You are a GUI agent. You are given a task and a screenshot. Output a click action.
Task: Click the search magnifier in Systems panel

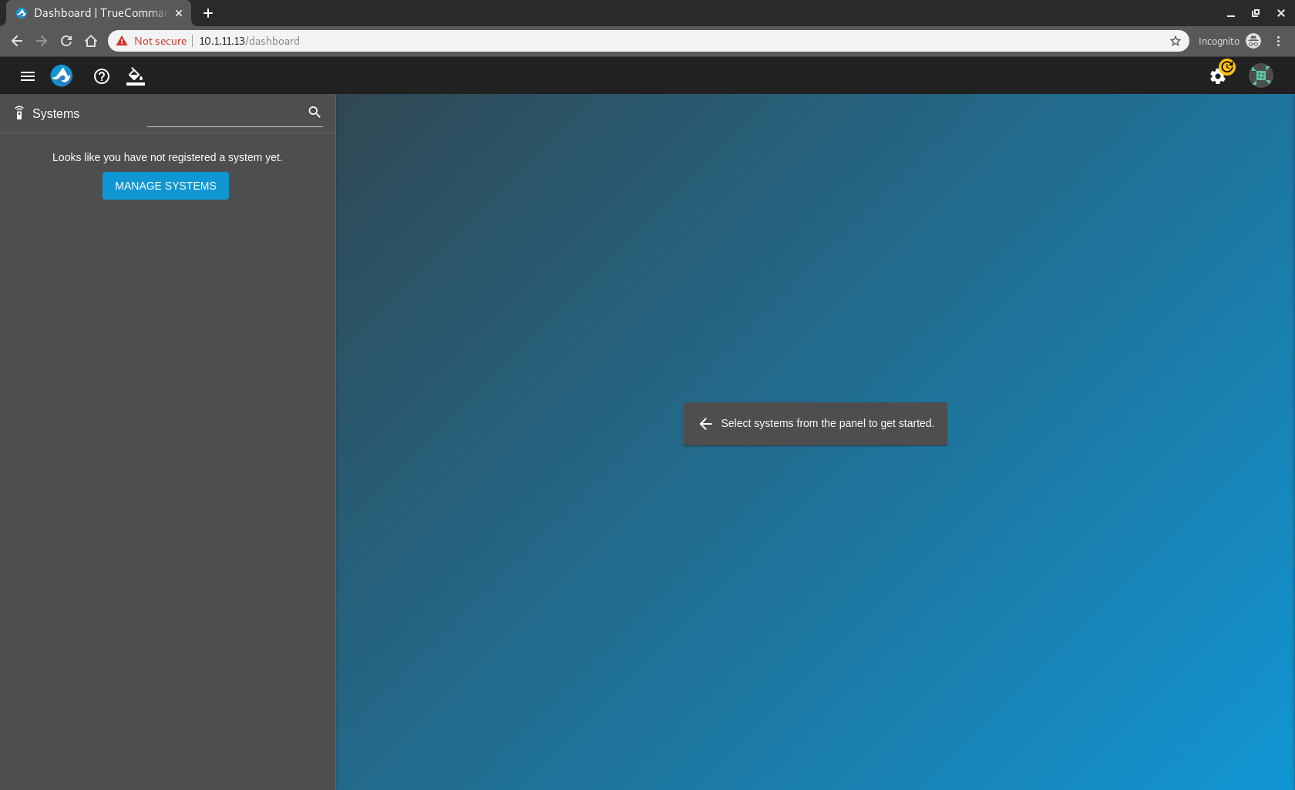click(x=314, y=113)
